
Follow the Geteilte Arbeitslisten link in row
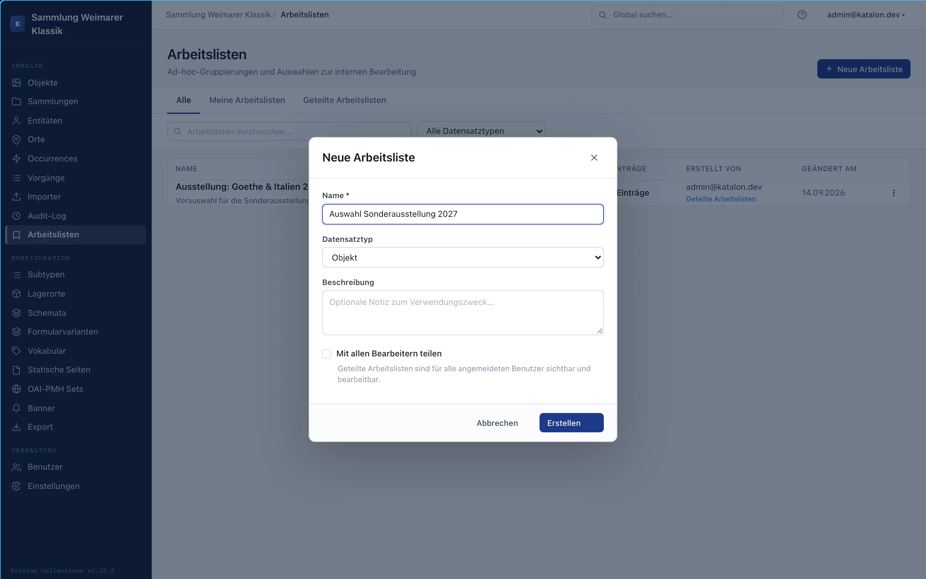coord(721,199)
